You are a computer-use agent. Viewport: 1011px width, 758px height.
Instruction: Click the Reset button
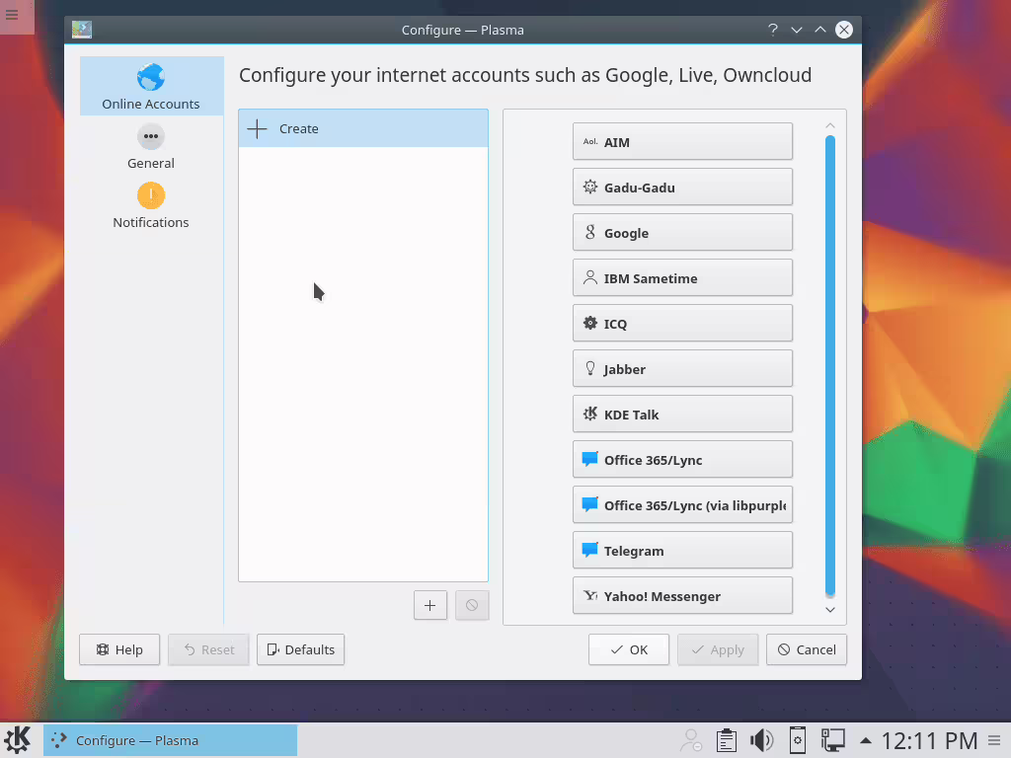tap(208, 649)
